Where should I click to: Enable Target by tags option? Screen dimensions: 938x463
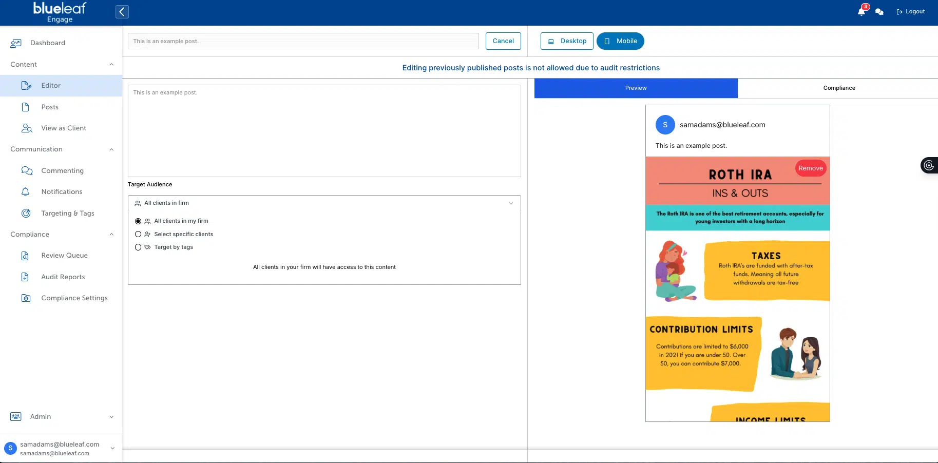pyautogui.click(x=138, y=247)
